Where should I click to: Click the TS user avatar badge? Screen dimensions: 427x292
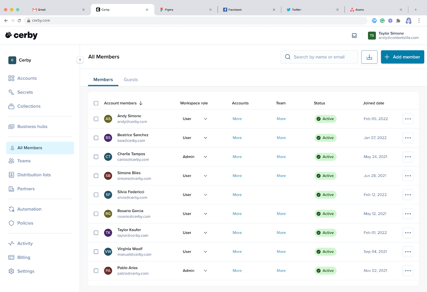pos(372,36)
